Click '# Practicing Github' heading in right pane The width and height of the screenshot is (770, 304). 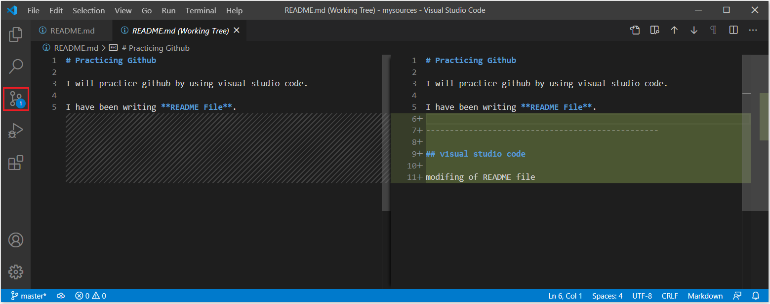(x=471, y=60)
